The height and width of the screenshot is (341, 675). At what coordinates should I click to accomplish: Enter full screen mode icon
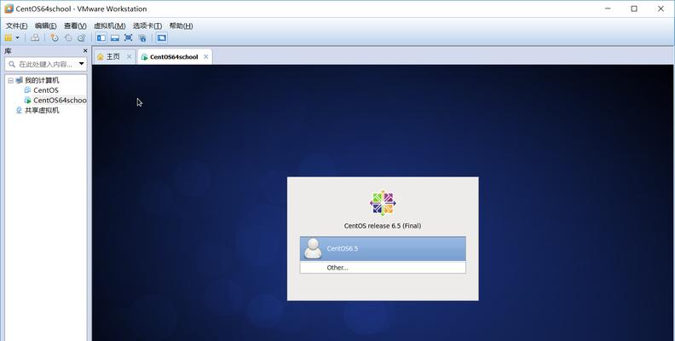click(x=129, y=38)
